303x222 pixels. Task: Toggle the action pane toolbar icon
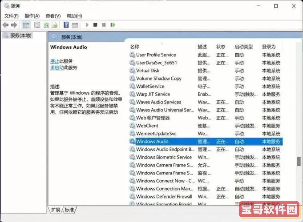coord(75,25)
